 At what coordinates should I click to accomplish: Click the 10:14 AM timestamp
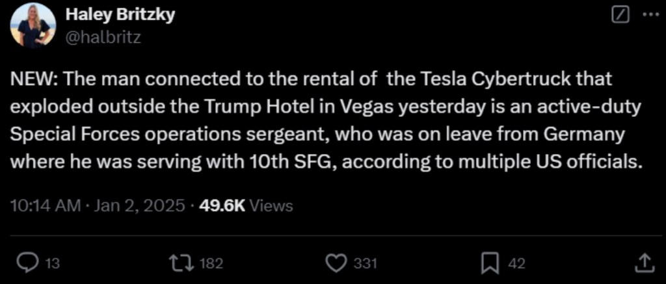[x=43, y=206]
